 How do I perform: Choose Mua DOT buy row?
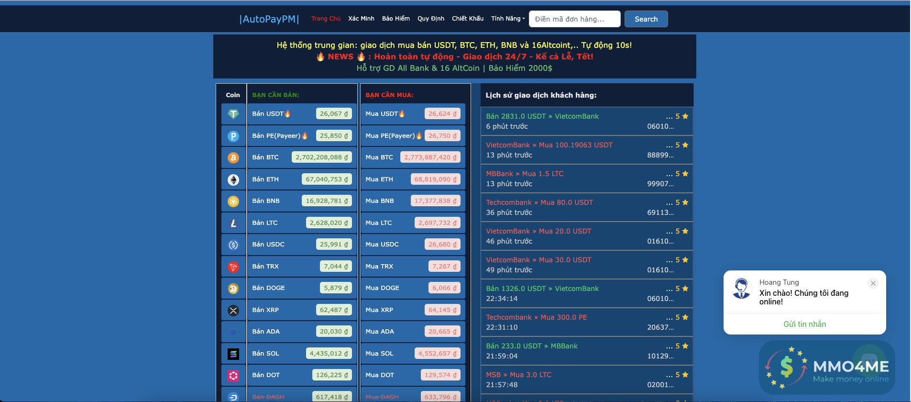pos(413,375)
